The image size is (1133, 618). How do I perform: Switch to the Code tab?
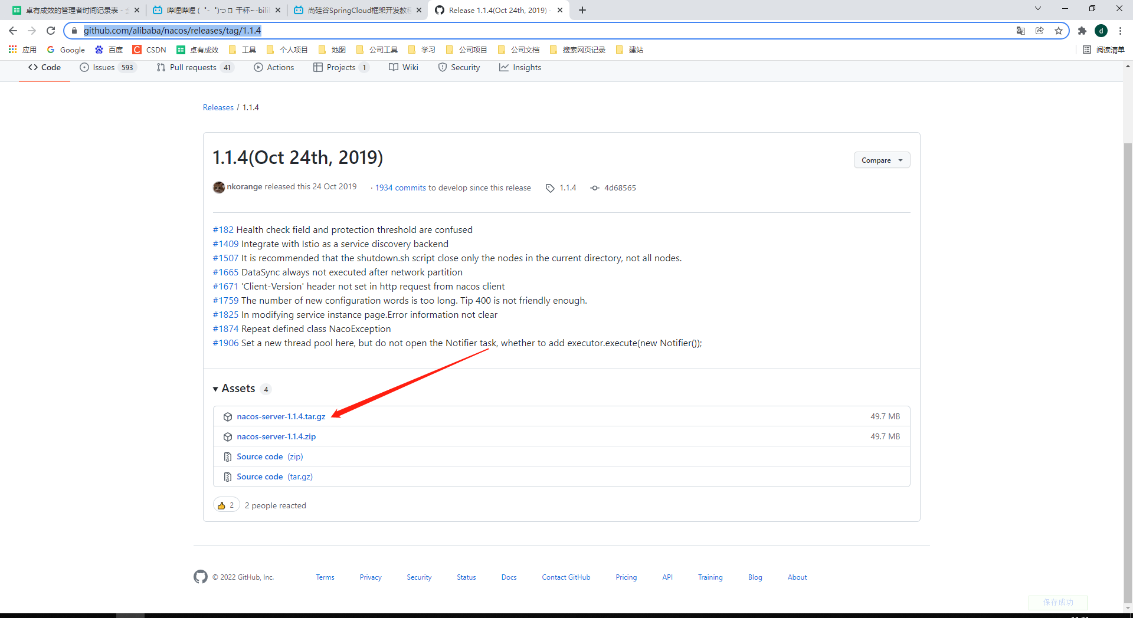44,68
